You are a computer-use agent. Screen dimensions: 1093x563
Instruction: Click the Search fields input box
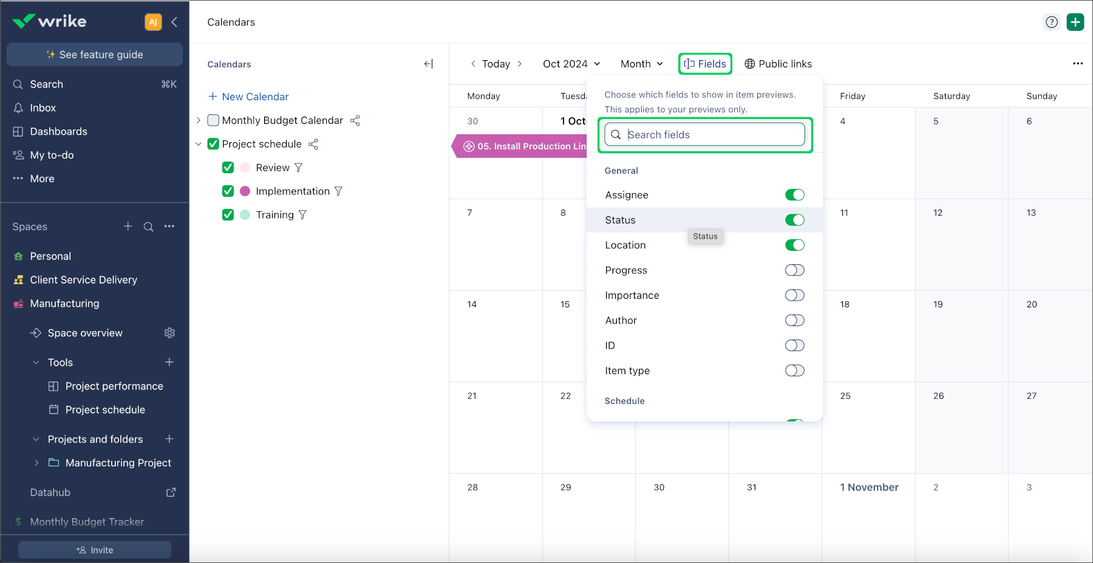[x=710, y=135]
